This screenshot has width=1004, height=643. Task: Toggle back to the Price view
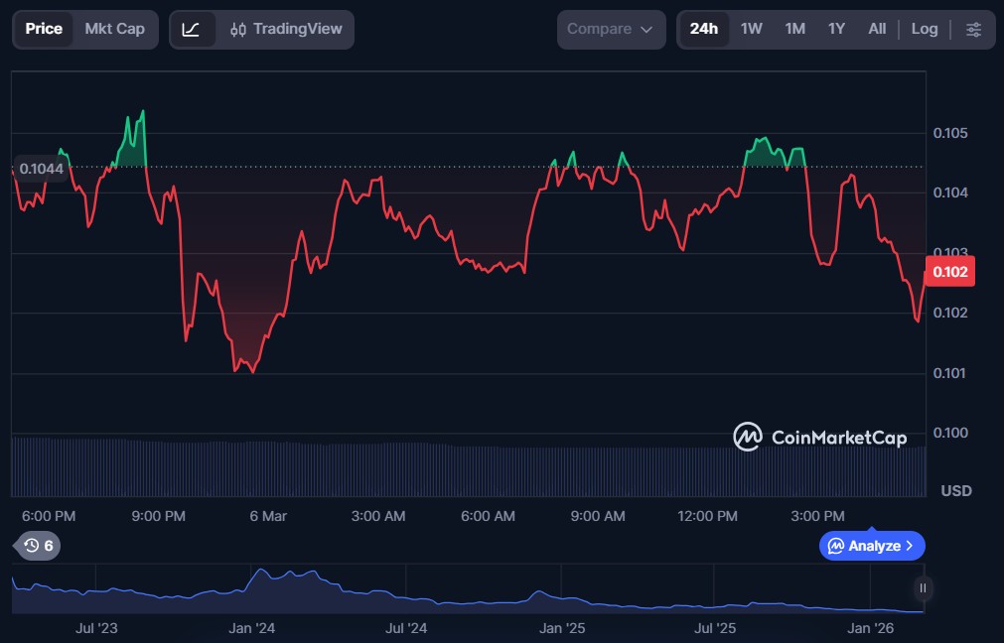click(44, 29)
